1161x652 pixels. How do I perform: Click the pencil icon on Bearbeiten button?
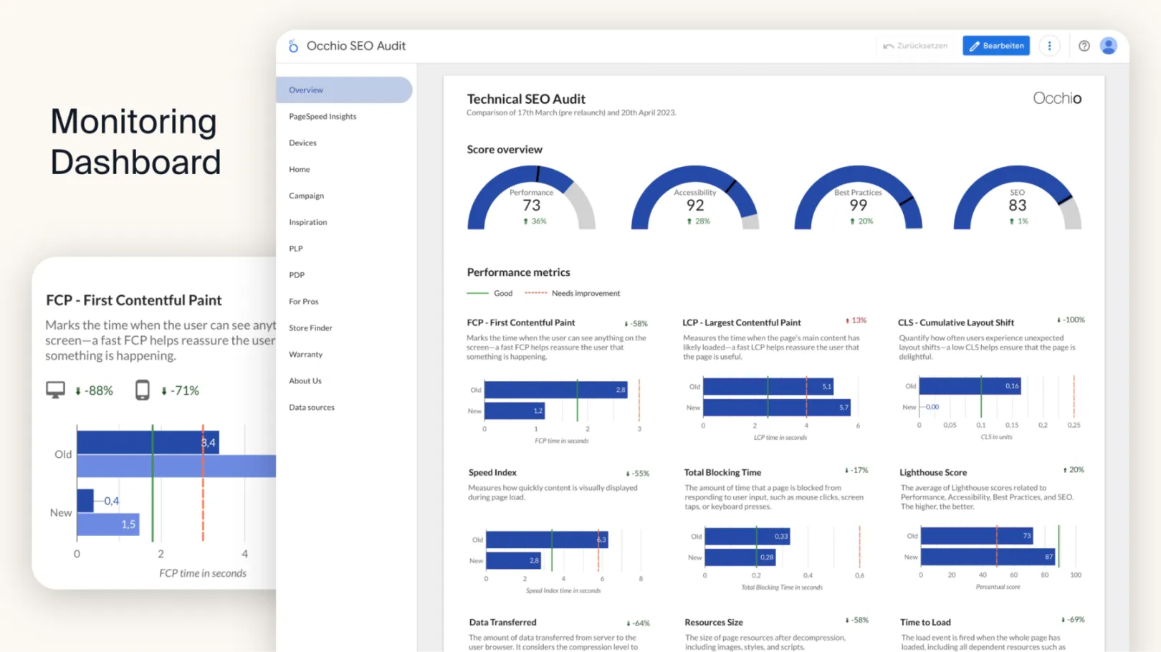pos(974,45)
